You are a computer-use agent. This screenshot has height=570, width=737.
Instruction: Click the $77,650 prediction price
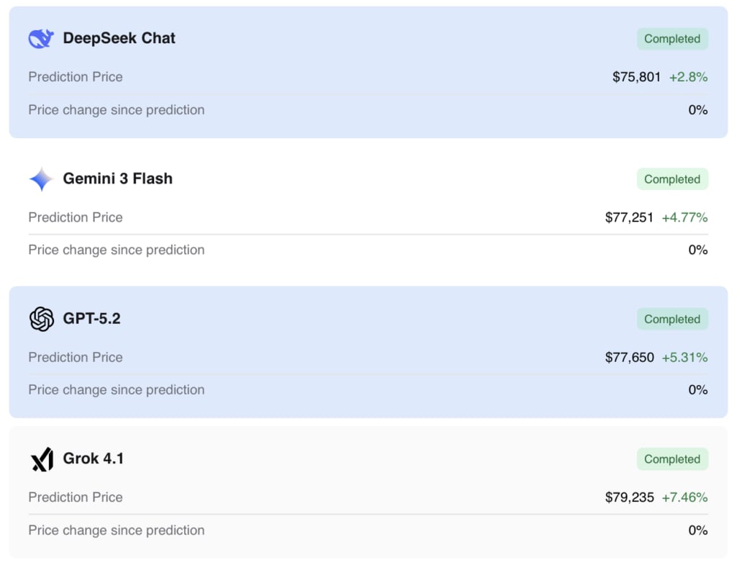tap(629, 357)
